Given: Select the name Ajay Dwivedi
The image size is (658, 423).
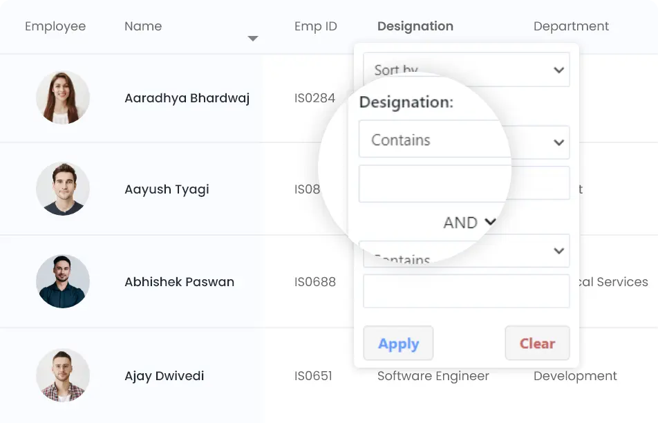Looking at the screenshot, I should point(164,376).
